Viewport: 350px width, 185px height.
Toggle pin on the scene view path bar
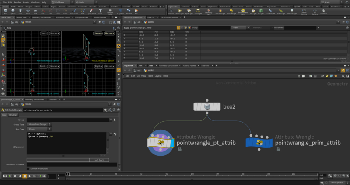tap(100, 22)
